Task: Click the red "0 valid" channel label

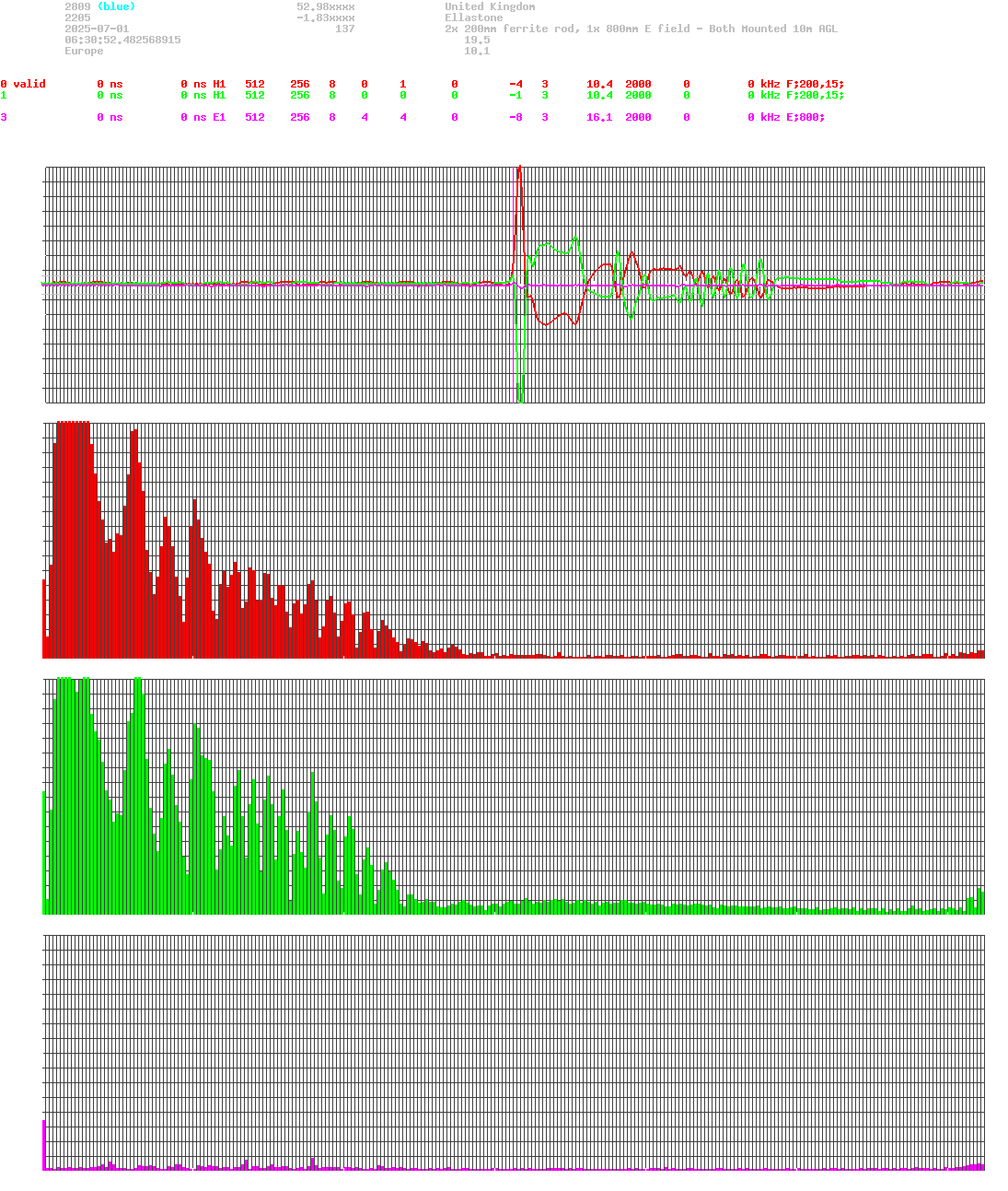Action: point(23,84)
